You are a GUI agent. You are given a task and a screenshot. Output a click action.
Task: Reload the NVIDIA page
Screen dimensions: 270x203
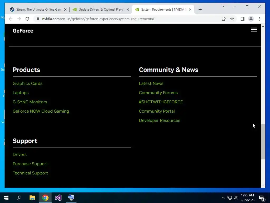point(27,19)
